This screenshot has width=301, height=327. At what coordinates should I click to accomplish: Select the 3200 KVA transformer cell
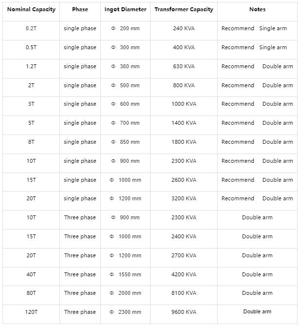(x=184, y=198)
